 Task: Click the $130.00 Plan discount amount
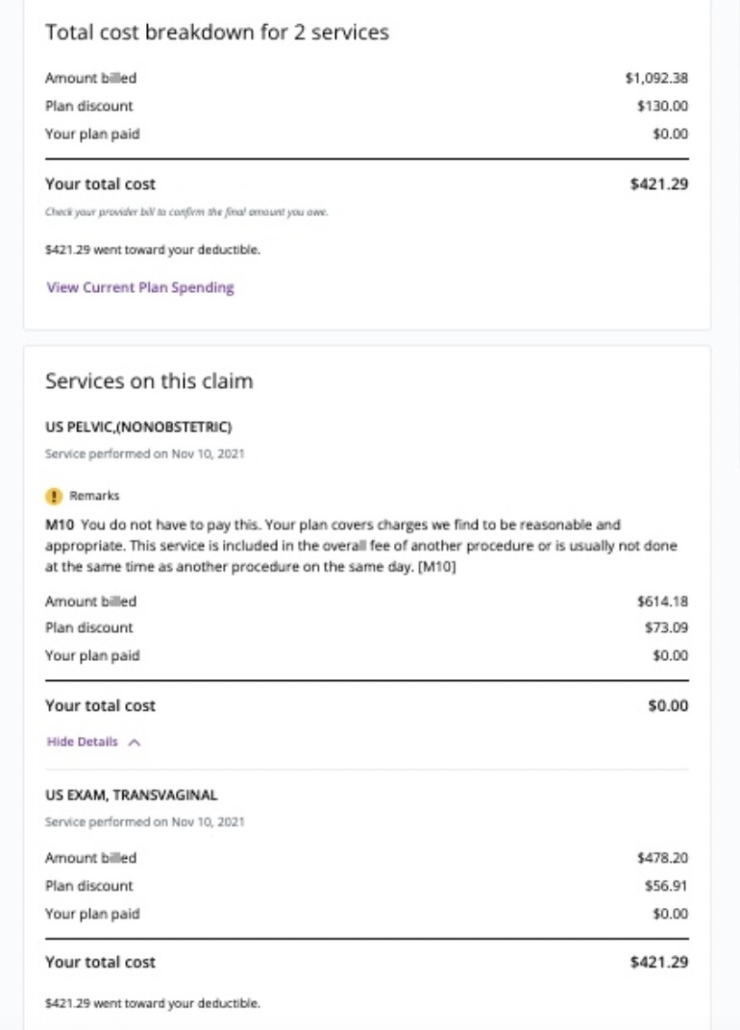[x=665, y=106]
